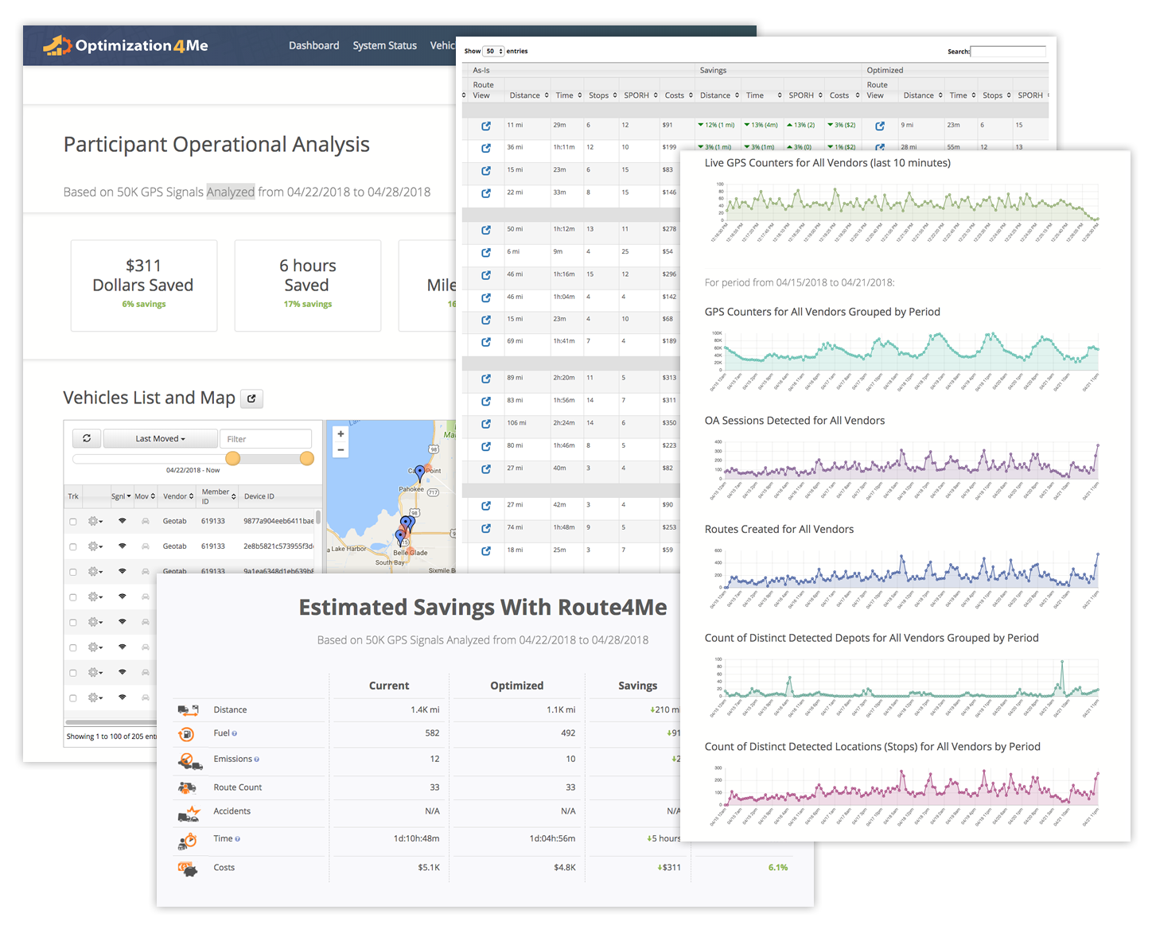Sort As-Is table by Stops
The image size is (1152, 929).
[602, 95]
